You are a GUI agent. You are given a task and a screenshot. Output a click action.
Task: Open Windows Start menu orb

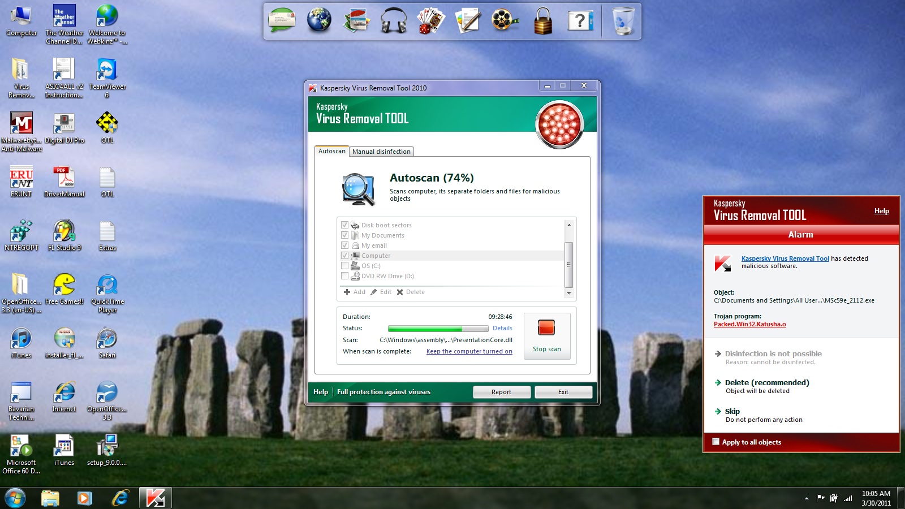pos(15,498)
